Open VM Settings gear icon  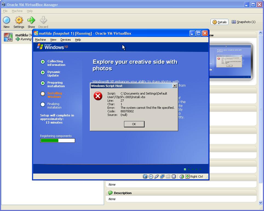(19, 20)
